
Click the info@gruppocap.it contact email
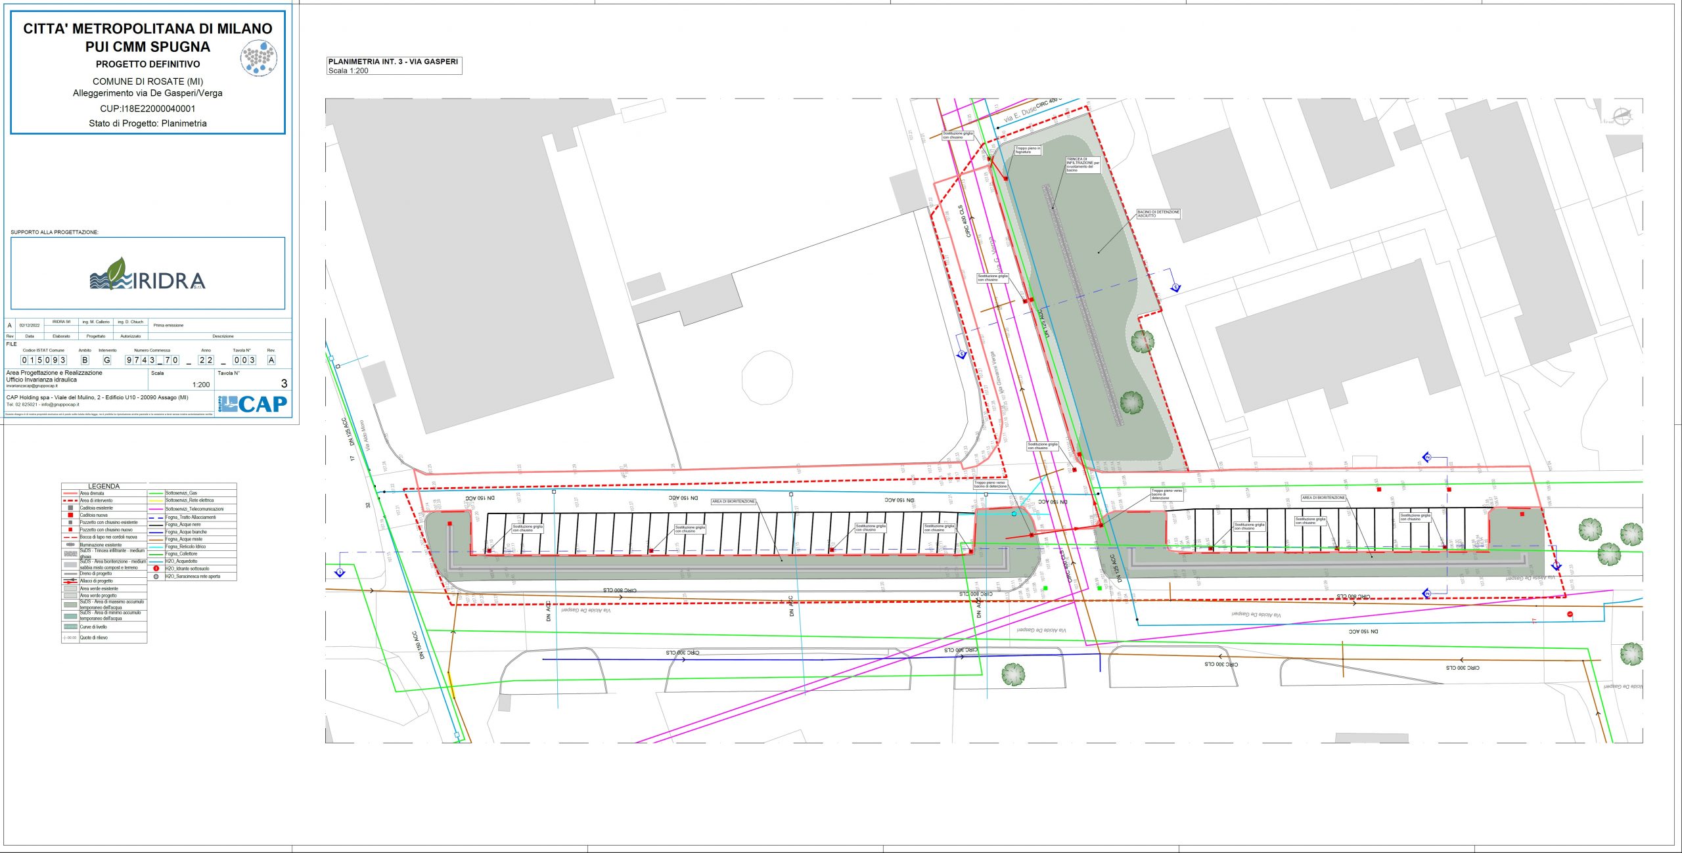pyautogui.click(x=61, y=405)
